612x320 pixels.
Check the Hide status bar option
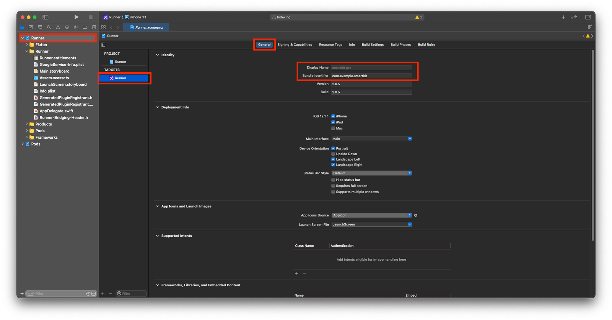[x=333, y=180]
